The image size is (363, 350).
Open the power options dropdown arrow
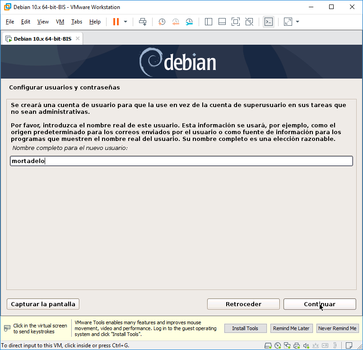coord(126,22)
